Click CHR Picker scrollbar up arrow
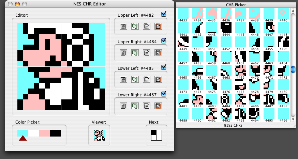The image size is (298, 159). pos(293,11)
